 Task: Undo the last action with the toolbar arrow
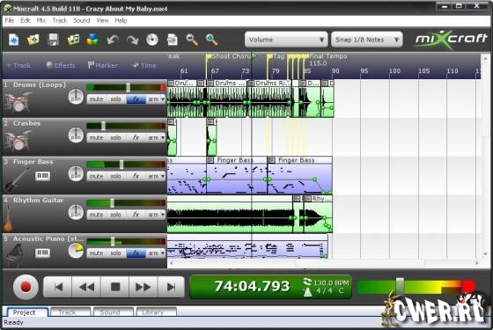pos(113,40)
